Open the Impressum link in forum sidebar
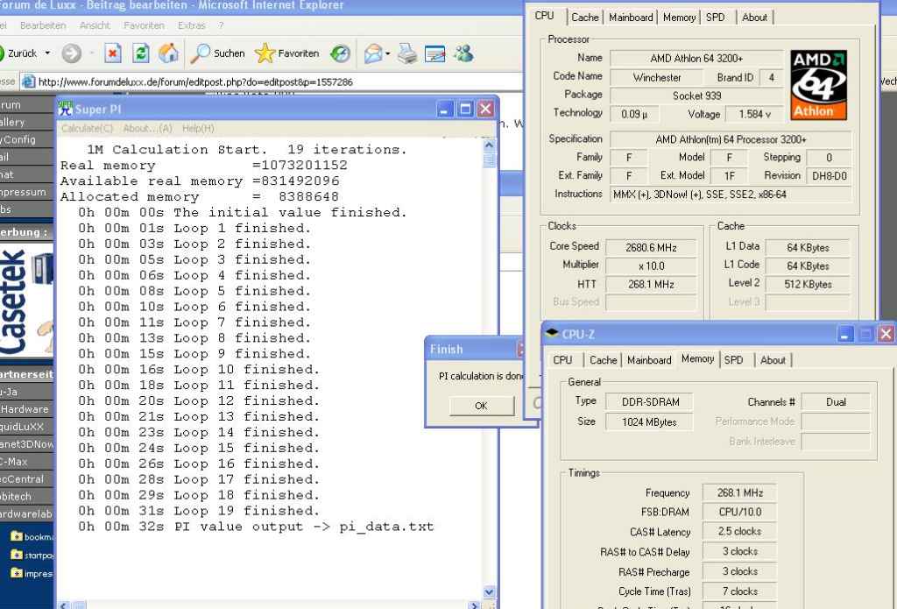Image resolution: width=897 pixels, height=609 pixels. 26,192
